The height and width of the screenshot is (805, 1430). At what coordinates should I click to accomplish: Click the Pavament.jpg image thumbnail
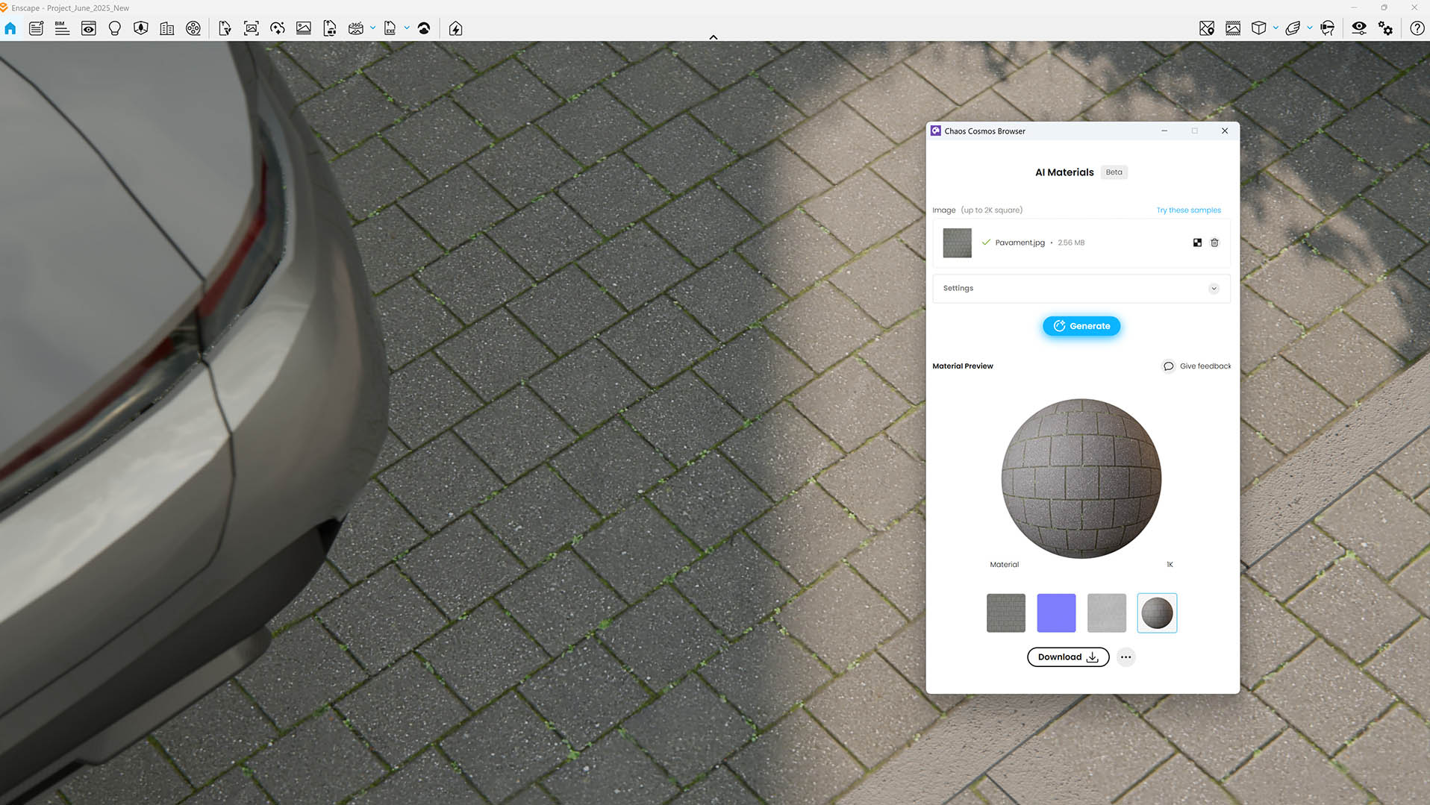(x=958, y=243)
